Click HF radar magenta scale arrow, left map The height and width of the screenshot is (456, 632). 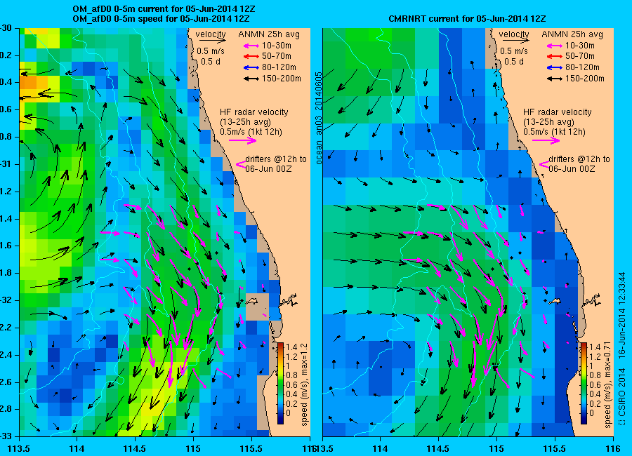tap(243, 140)
